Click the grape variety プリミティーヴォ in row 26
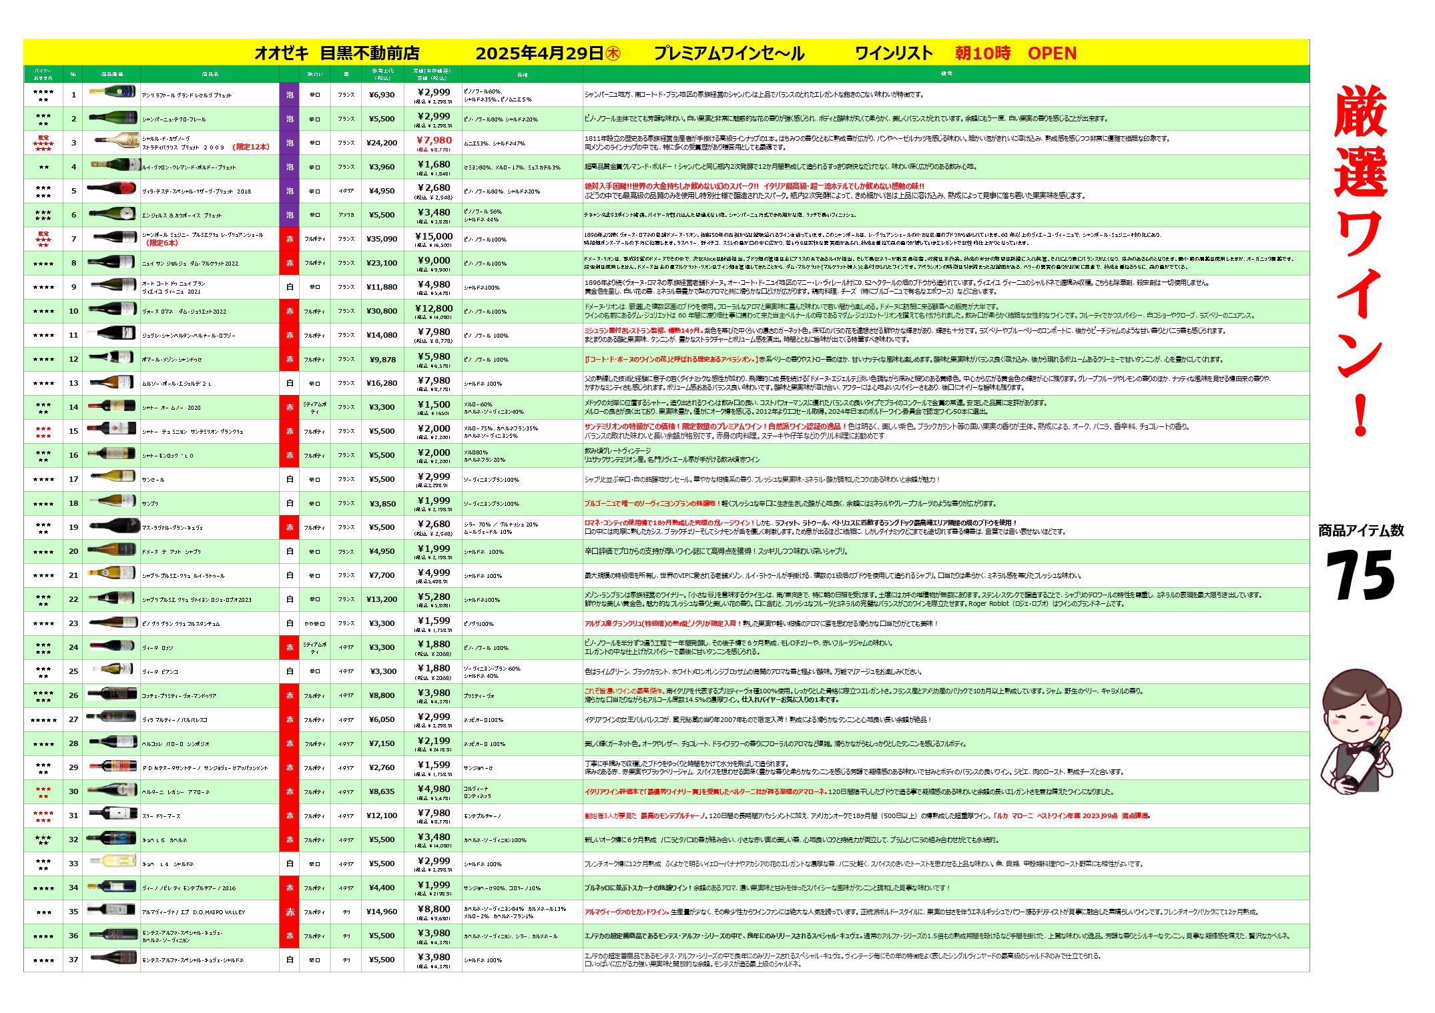Screen dimensions: 1435x1013 (479, 695)
